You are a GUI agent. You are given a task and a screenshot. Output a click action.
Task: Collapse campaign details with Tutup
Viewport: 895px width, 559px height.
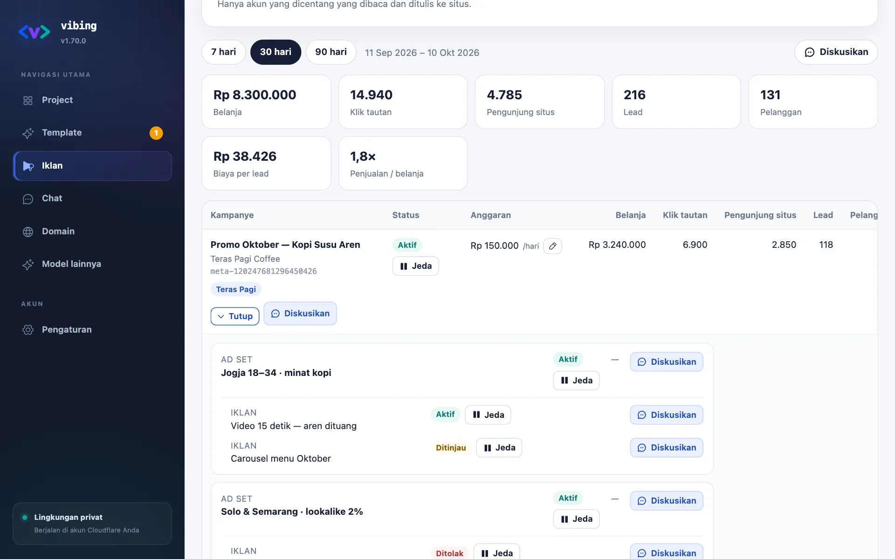pos(235,316)
